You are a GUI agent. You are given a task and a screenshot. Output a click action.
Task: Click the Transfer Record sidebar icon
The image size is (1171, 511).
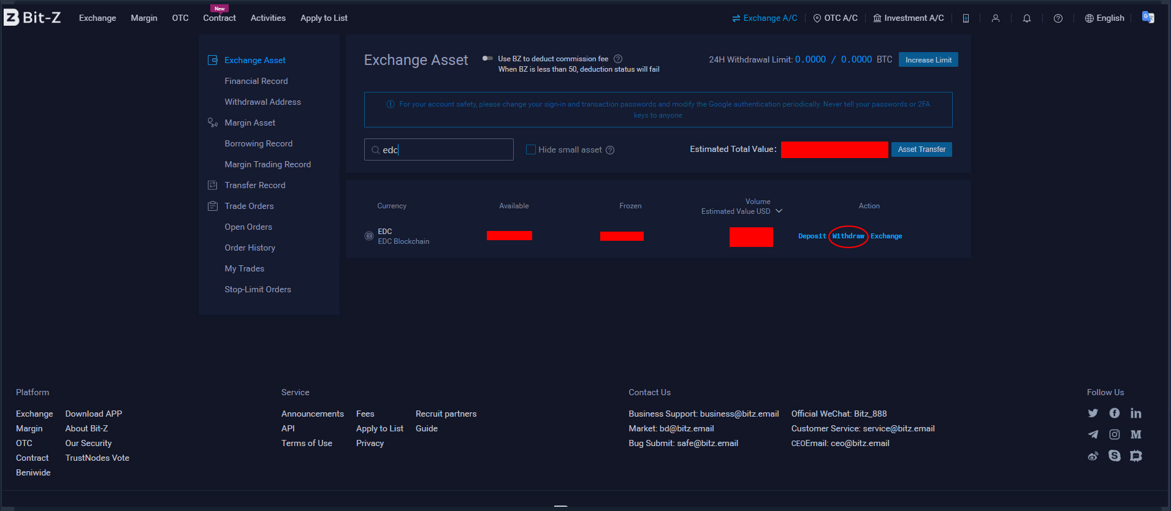click(x=213, y=185)
